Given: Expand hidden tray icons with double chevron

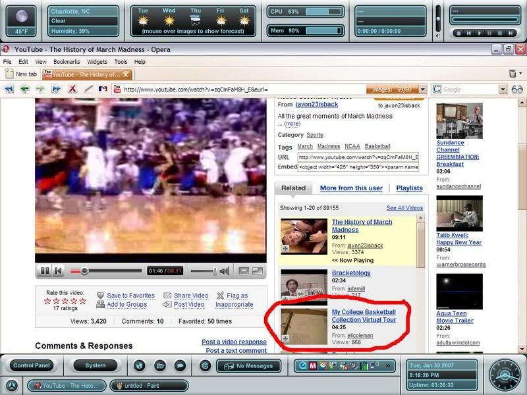Looking at the screenshot, I should (x=387, y=365).
